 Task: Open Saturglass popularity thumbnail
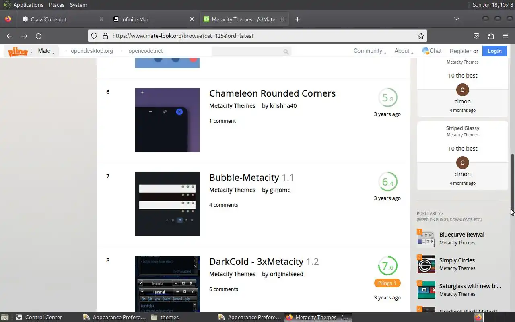(426, 290)
